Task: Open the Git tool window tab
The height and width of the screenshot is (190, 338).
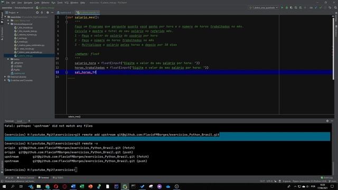Action: pos(10,178)
